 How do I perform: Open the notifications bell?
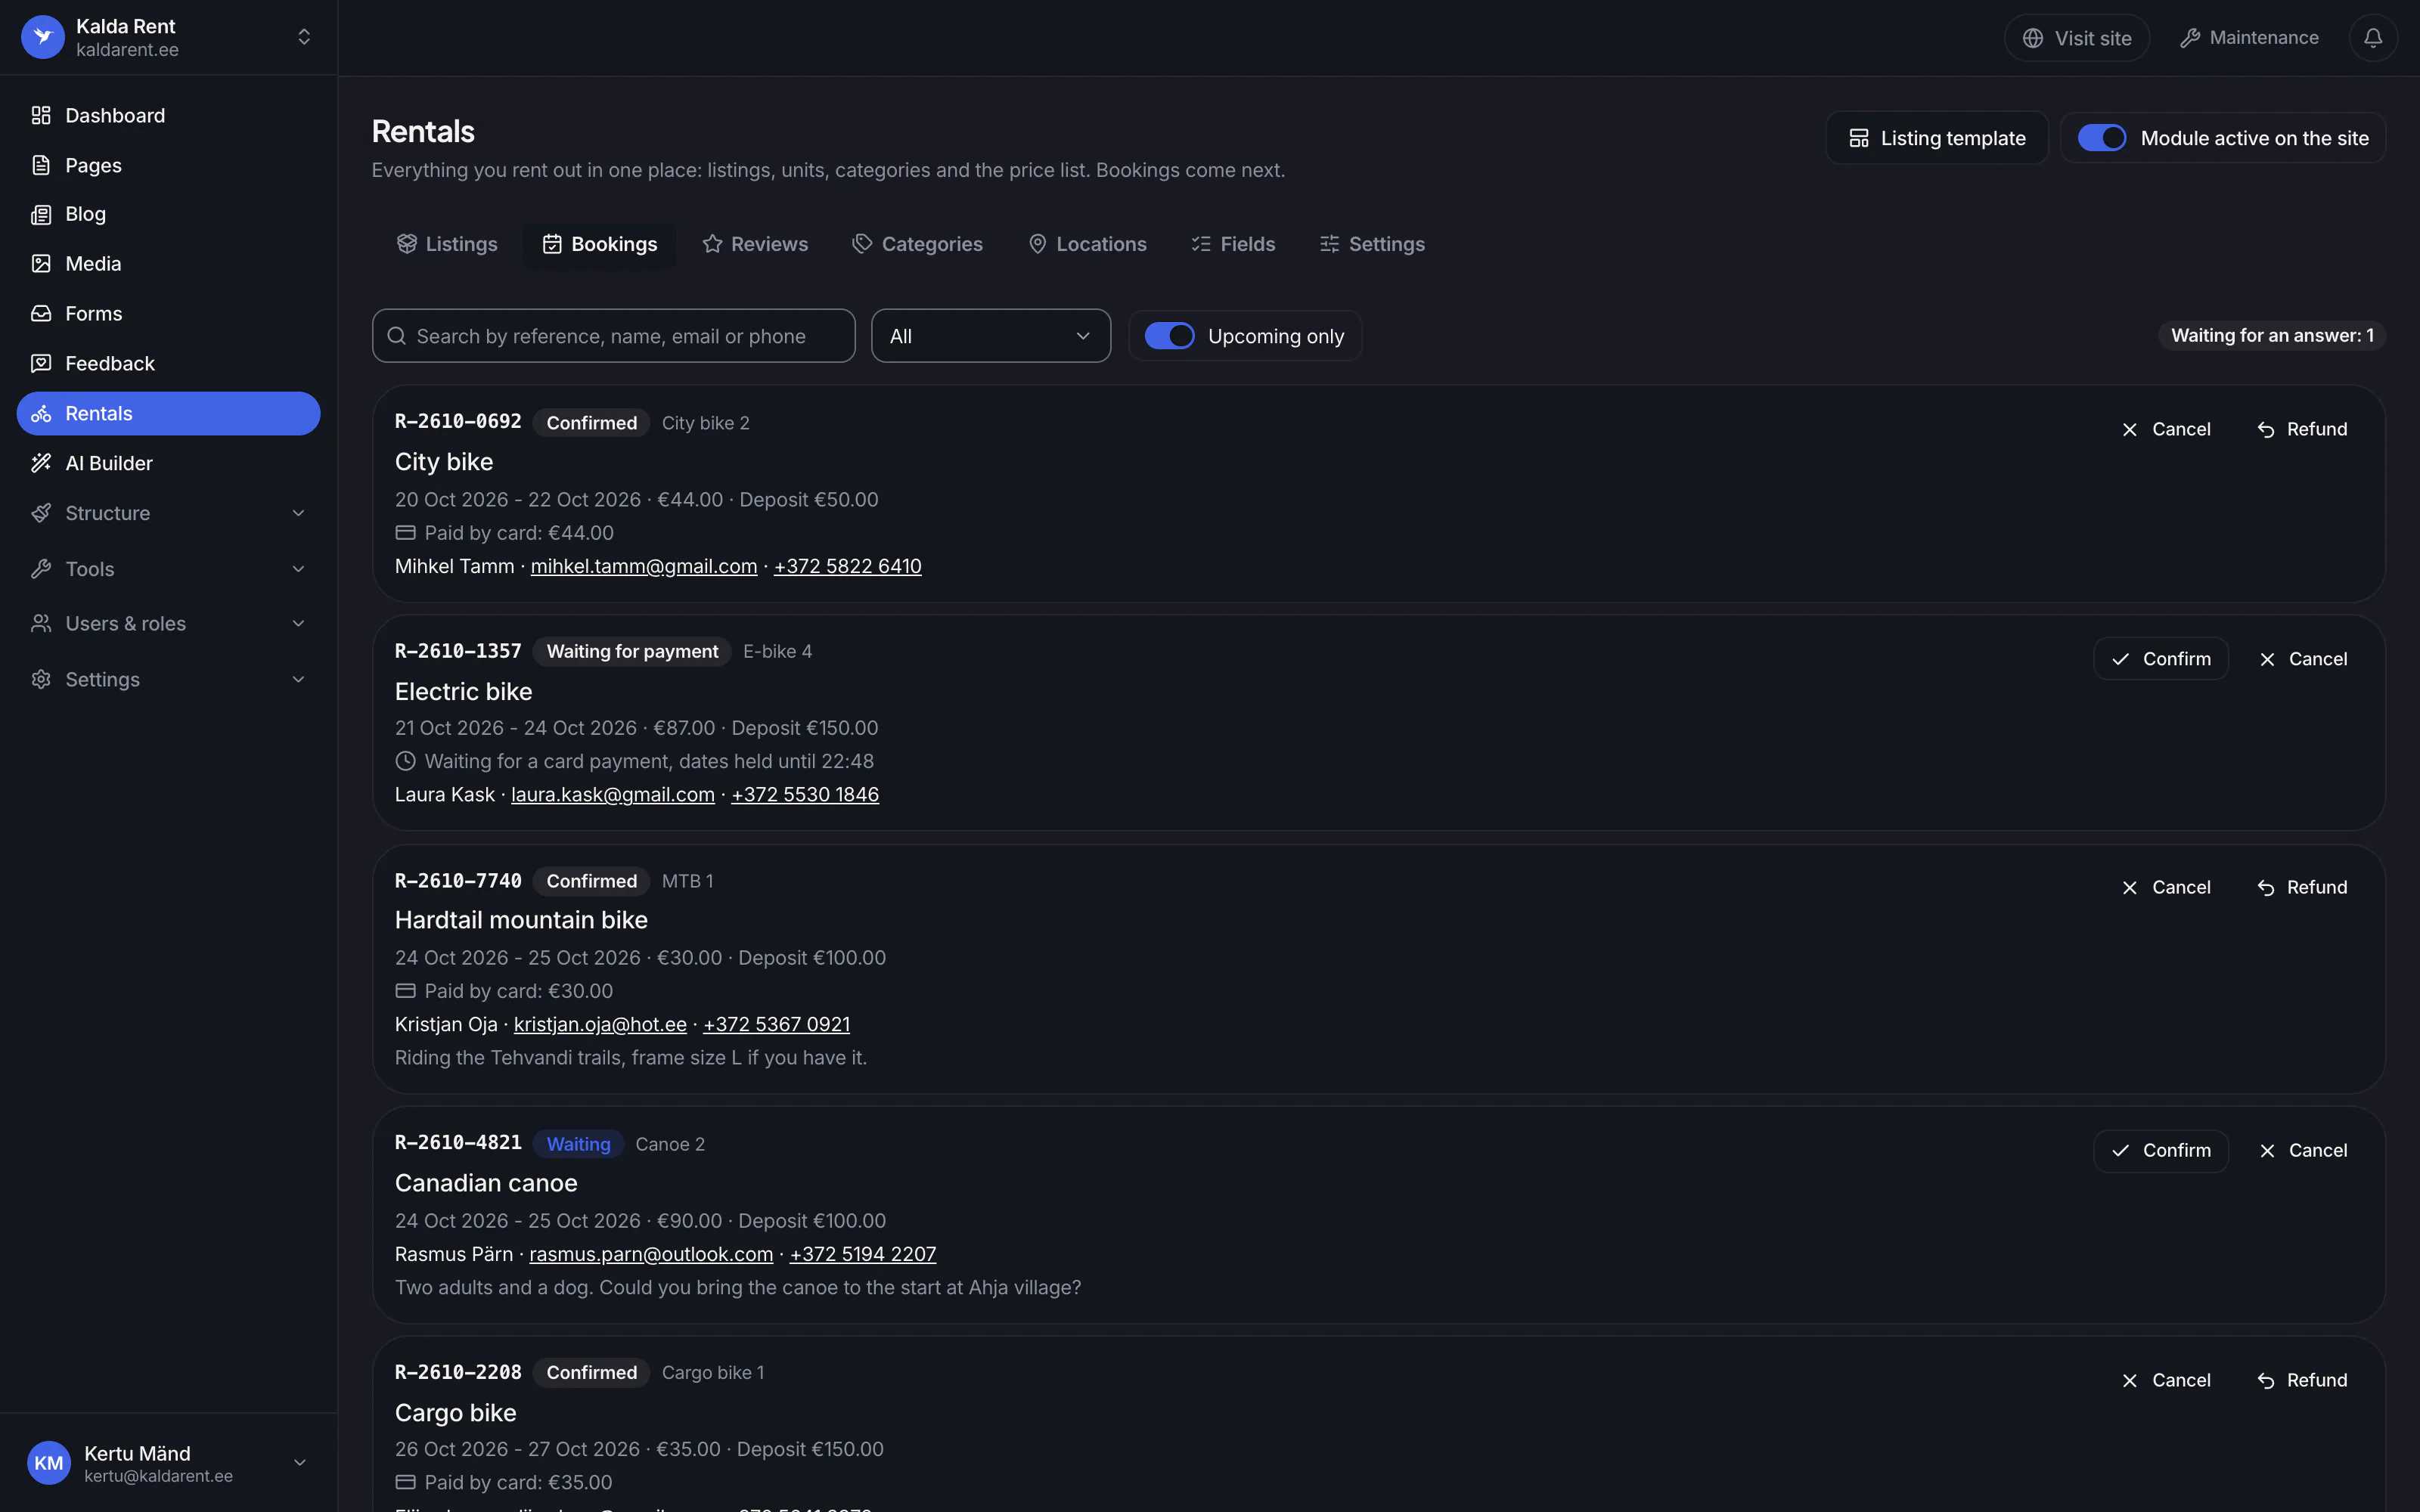coord(2372,38)
